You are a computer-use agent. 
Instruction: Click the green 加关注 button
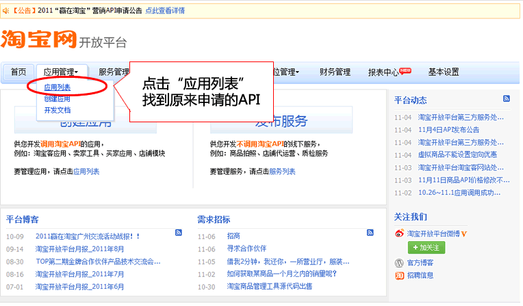[426, 247]
